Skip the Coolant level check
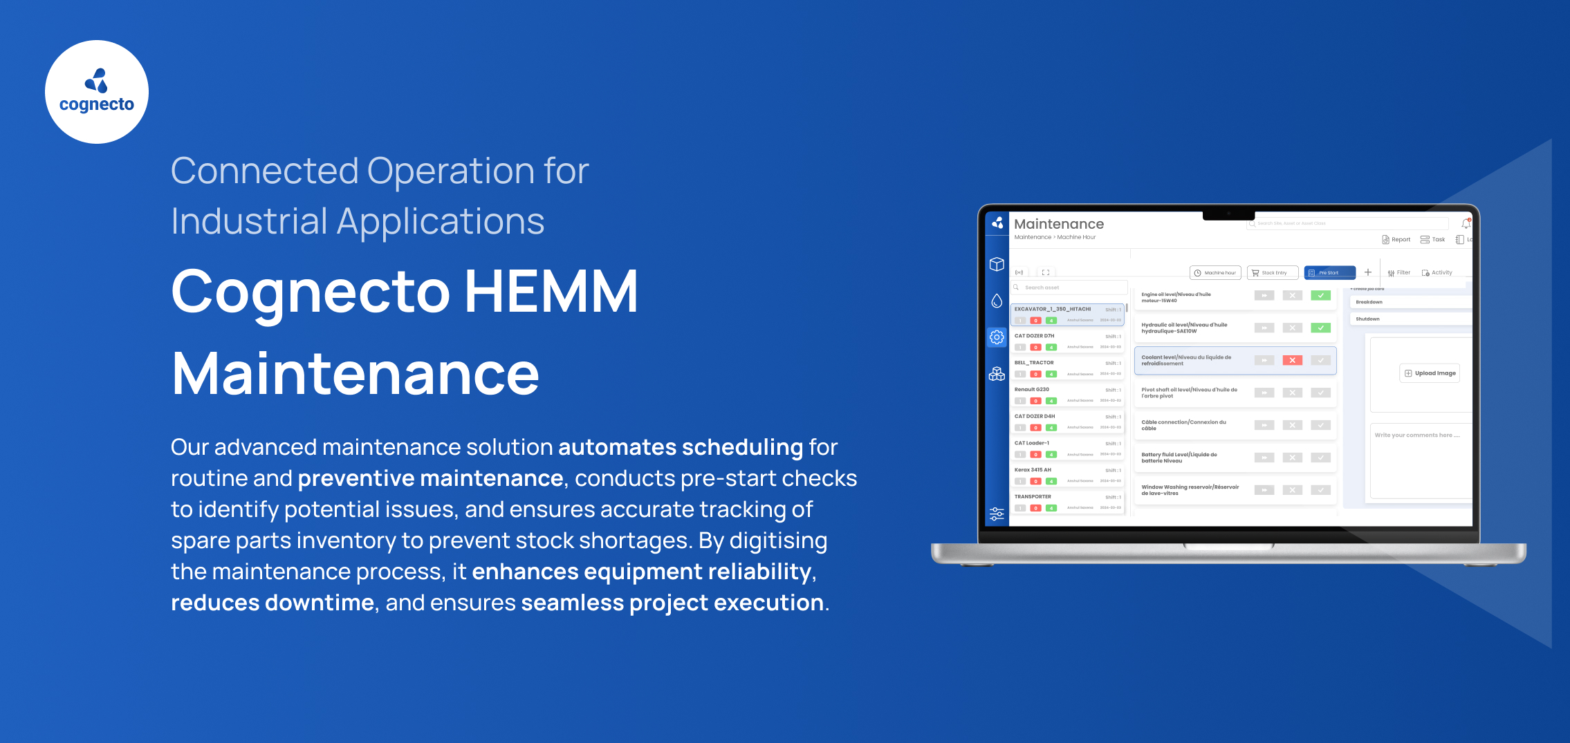This screenshot has width=1570, height=743. [1264, 361]
